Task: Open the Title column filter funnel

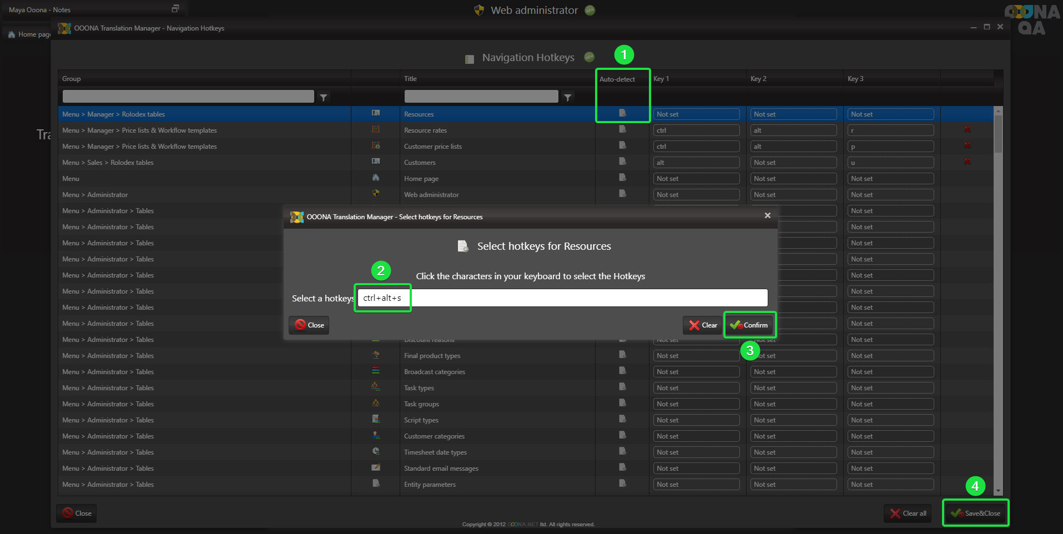Action: click(x=567, y=97)
